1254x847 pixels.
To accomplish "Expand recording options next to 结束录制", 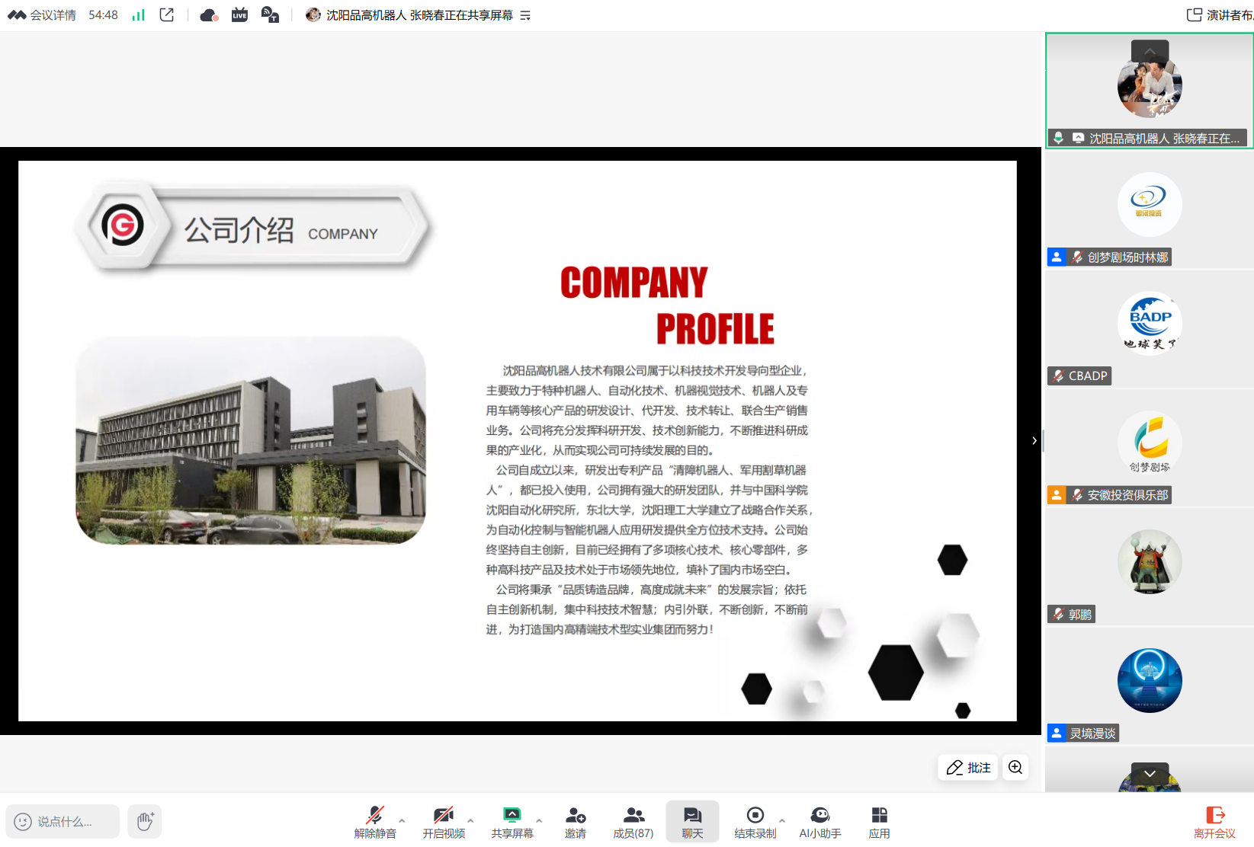I will 782,820.
